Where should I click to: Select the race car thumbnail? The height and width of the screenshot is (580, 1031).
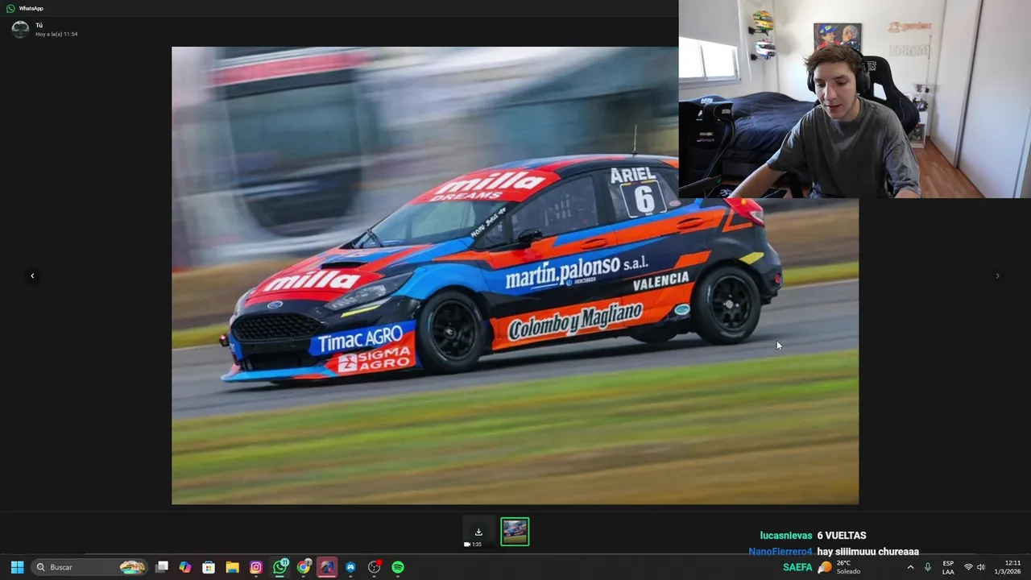(515, 532)
